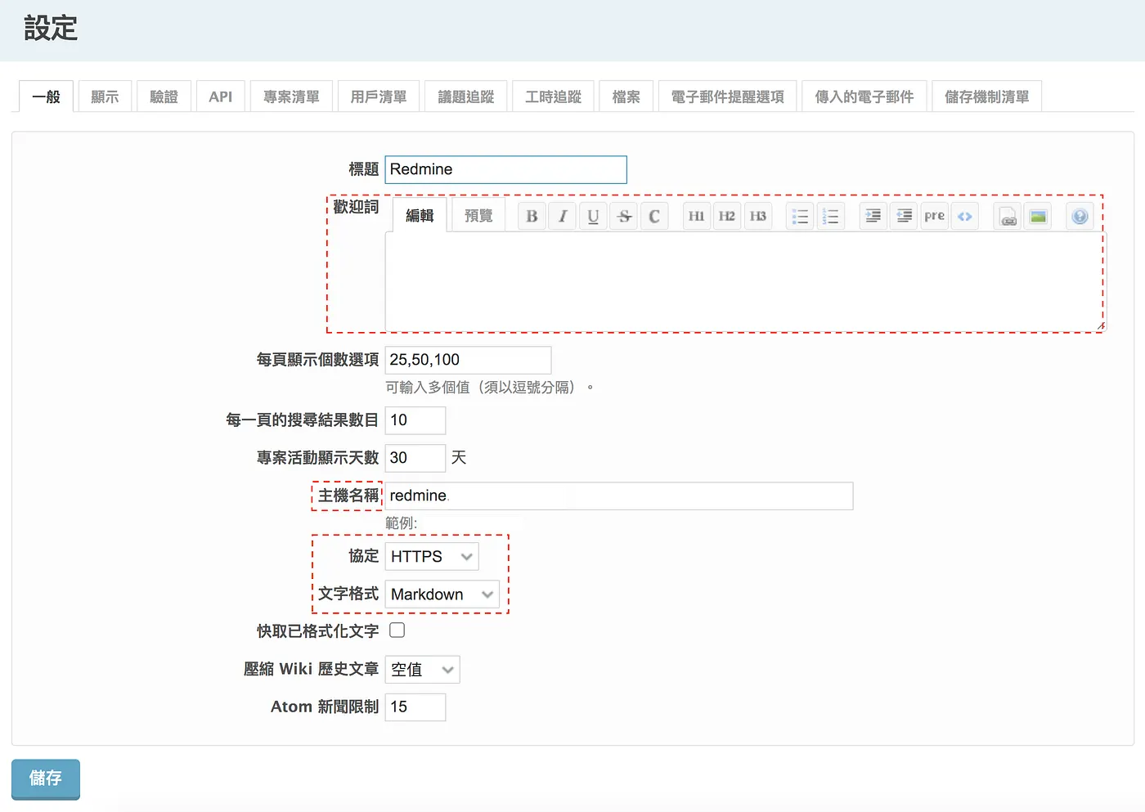Open the 傳入的電子郵件 tab

tap(864, 96)
